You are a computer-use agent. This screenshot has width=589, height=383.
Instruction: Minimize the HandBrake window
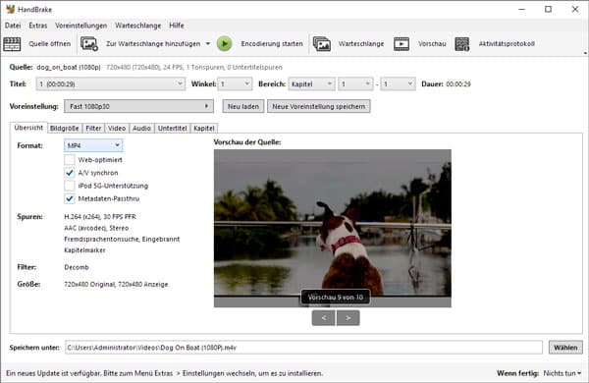pyautogui.click(x=522, y=9)
